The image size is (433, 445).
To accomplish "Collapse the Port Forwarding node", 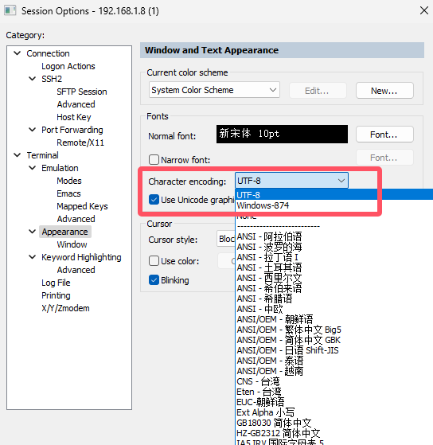I will pyautogui.click(x=33, y=130).
